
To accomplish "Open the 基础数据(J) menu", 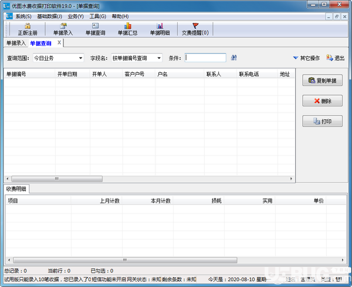I will click(49, 16).
